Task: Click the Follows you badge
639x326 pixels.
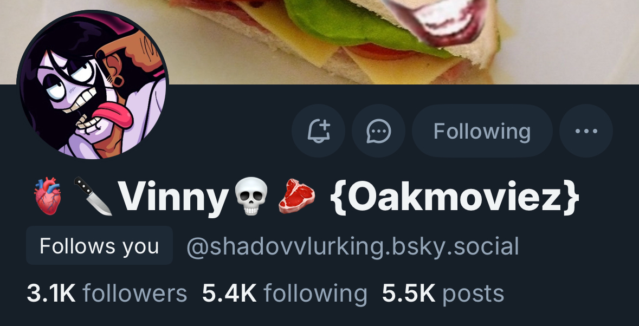Action: [99, 246]
